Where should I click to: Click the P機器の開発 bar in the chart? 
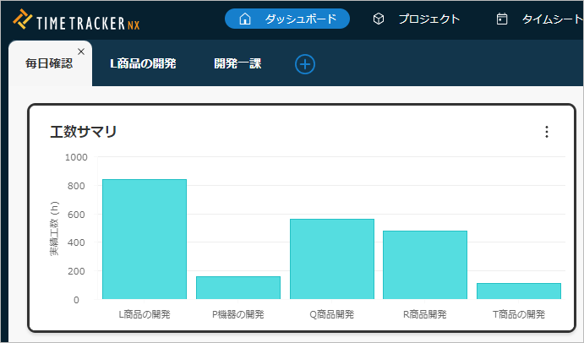click(237, 287)
